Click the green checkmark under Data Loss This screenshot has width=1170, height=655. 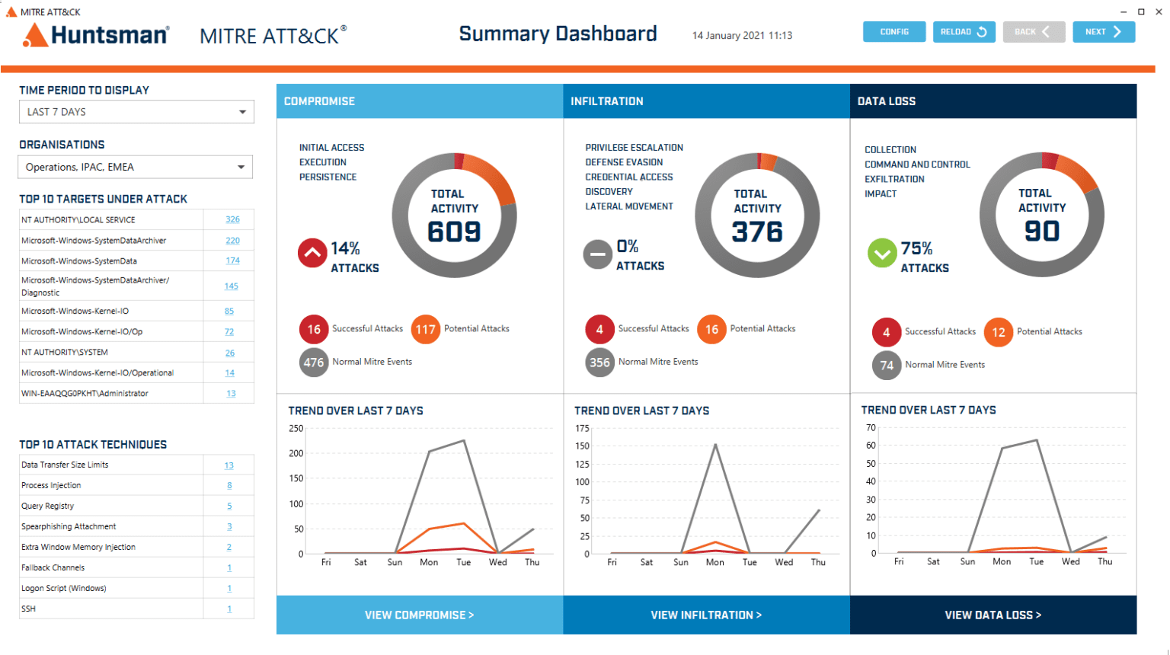[881, 252]
